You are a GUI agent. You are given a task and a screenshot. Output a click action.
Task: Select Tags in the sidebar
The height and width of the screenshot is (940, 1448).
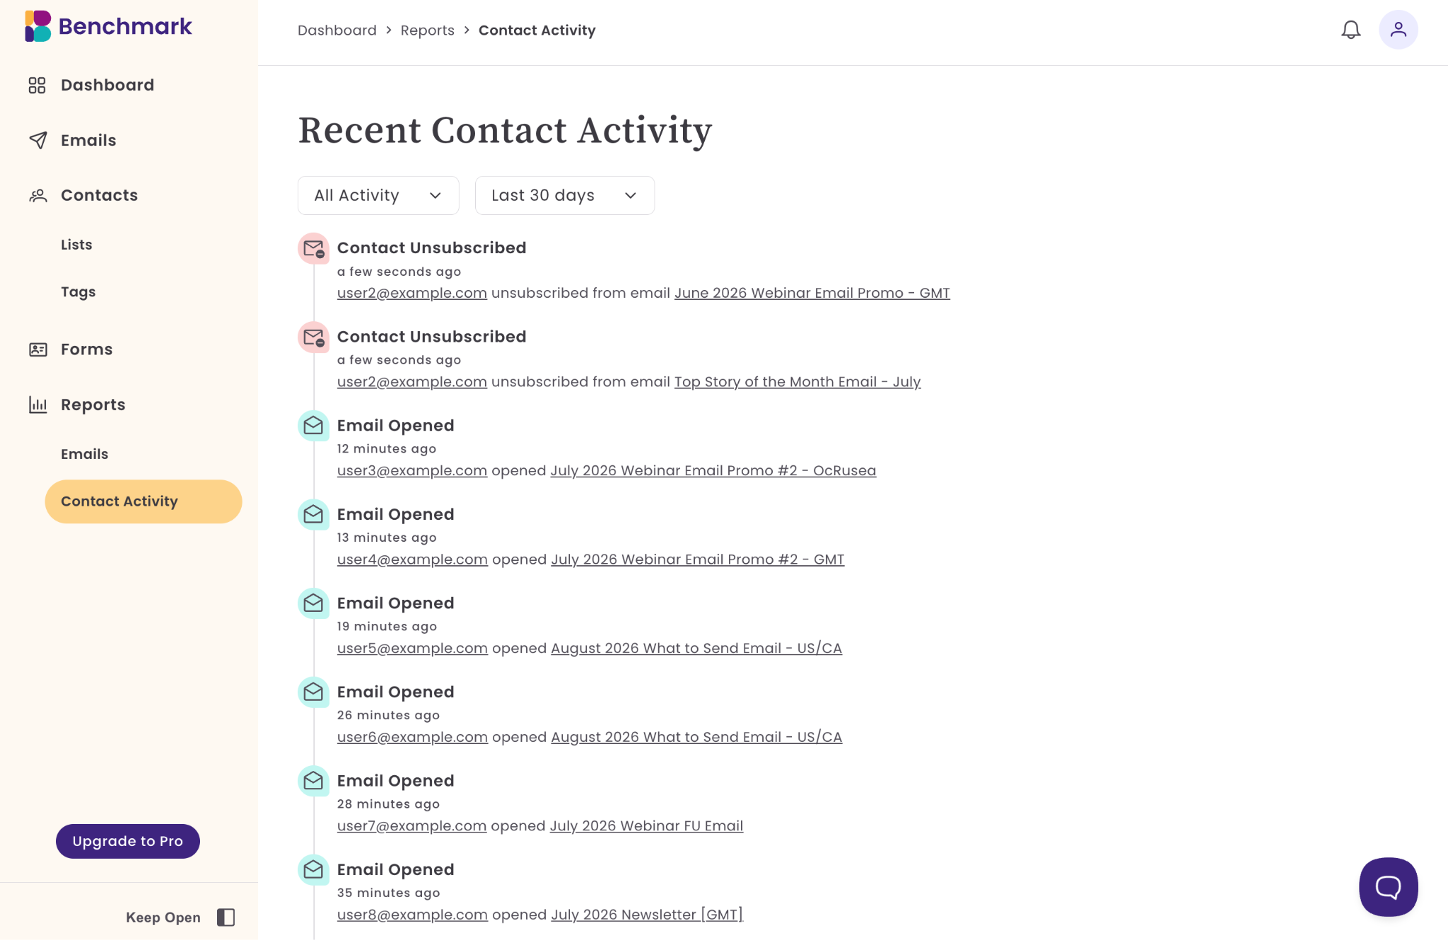tap(78, 292)
